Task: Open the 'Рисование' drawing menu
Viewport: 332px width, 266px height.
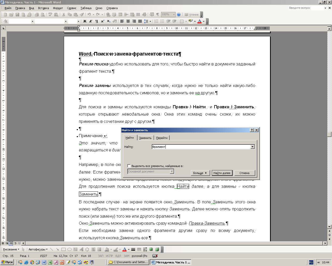Action: coord(11,249)
